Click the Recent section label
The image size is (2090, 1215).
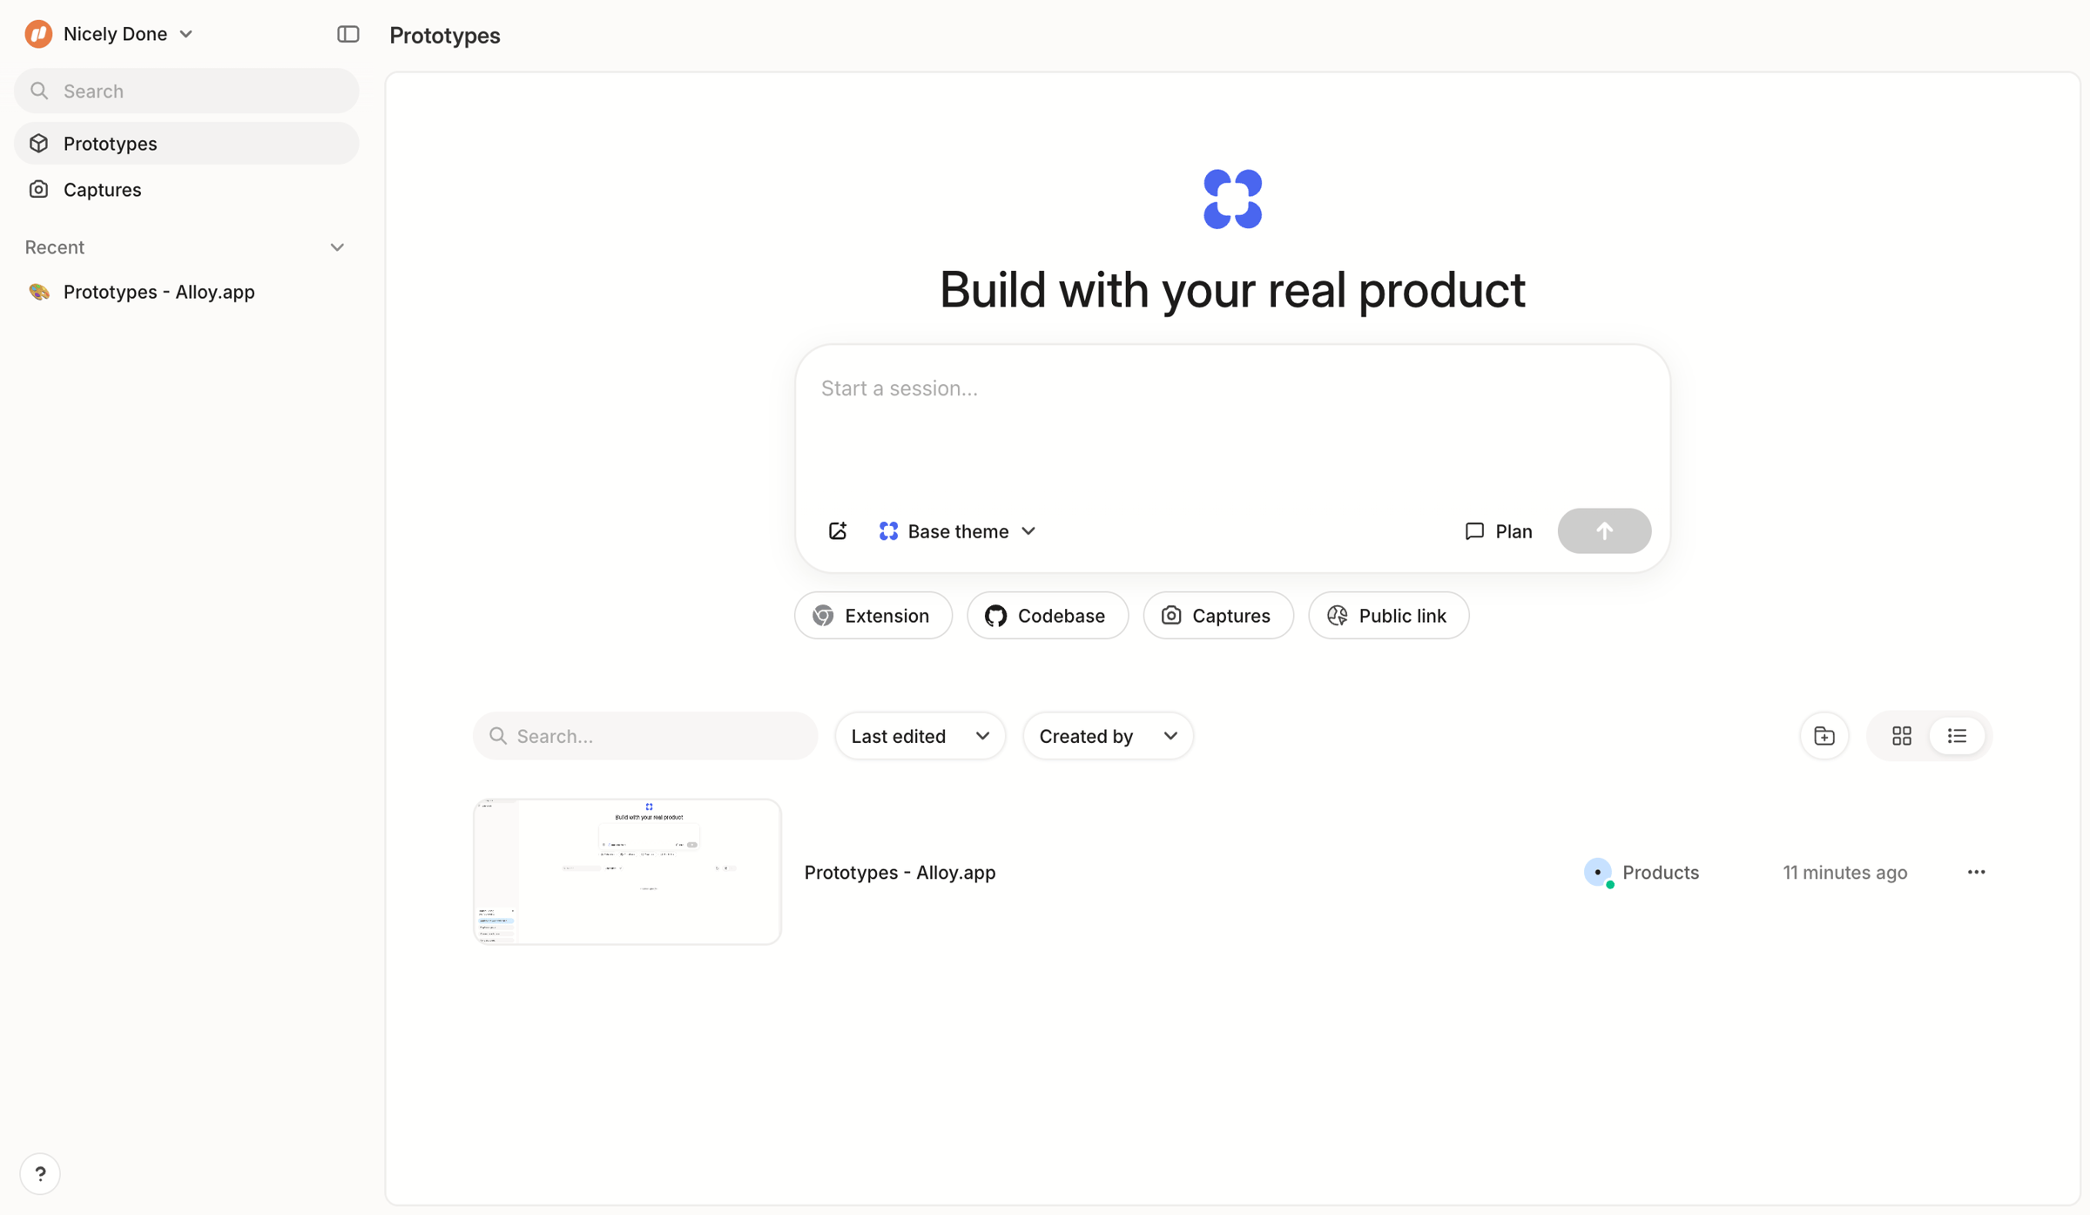click(55, 247)
